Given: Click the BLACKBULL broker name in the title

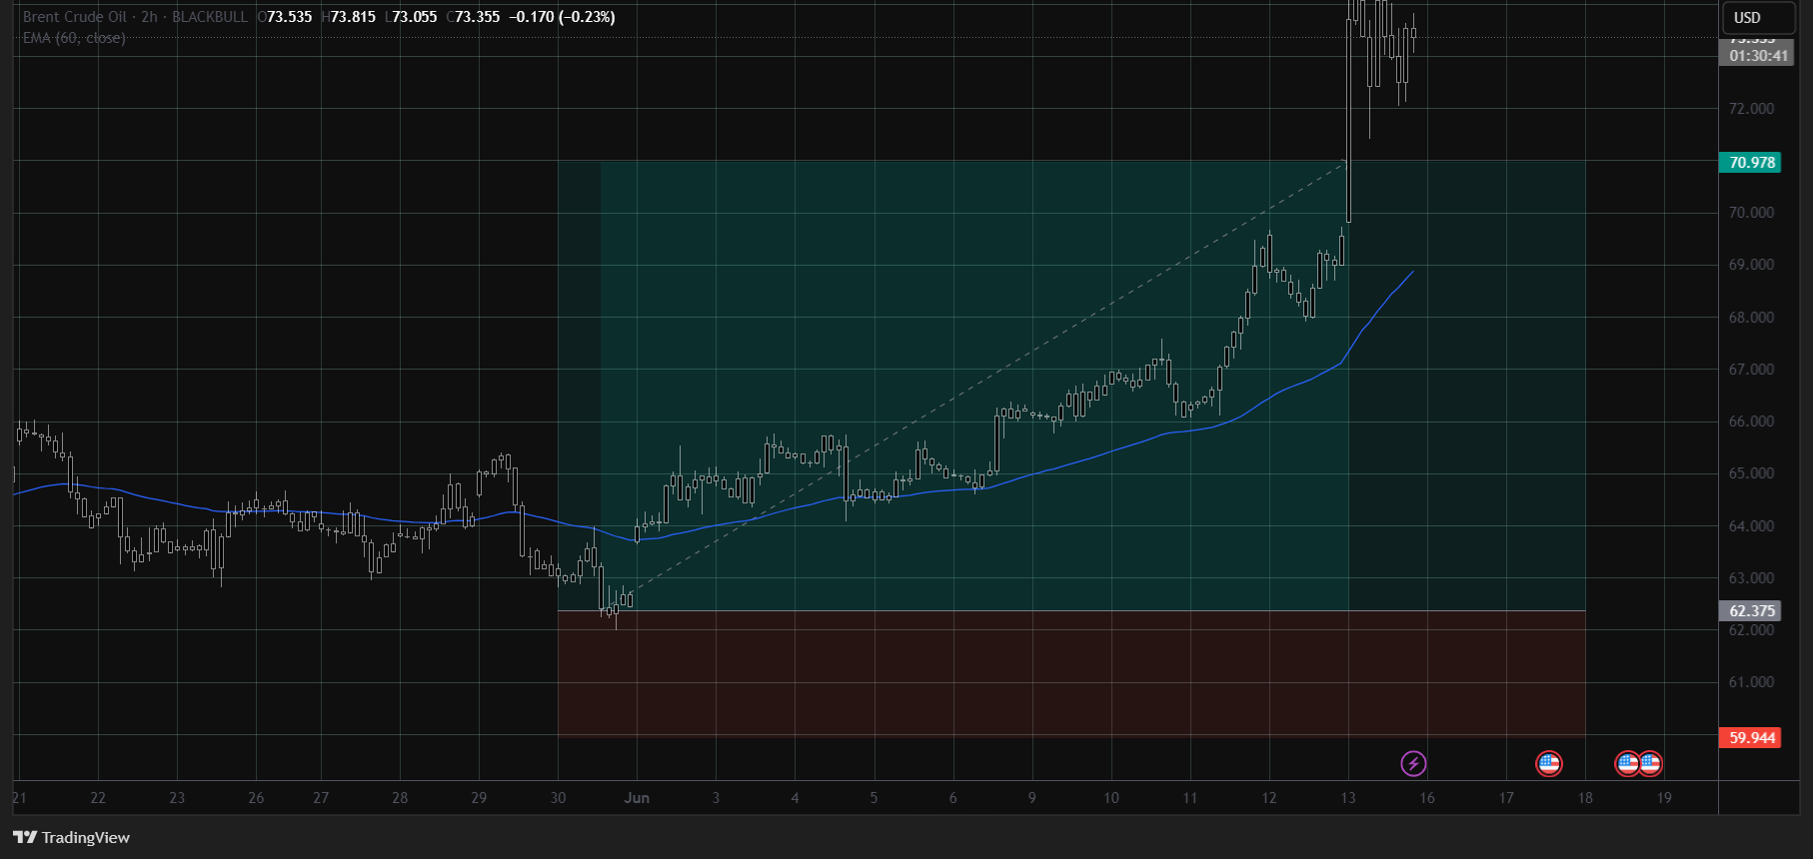Looking at the screenshot, I should 210,17.
